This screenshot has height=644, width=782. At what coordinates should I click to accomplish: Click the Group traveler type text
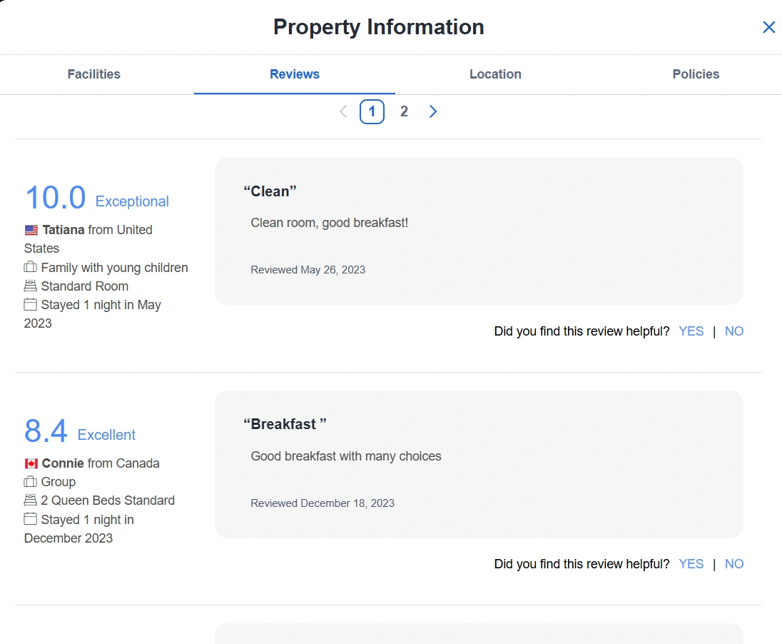pos(59,482)
